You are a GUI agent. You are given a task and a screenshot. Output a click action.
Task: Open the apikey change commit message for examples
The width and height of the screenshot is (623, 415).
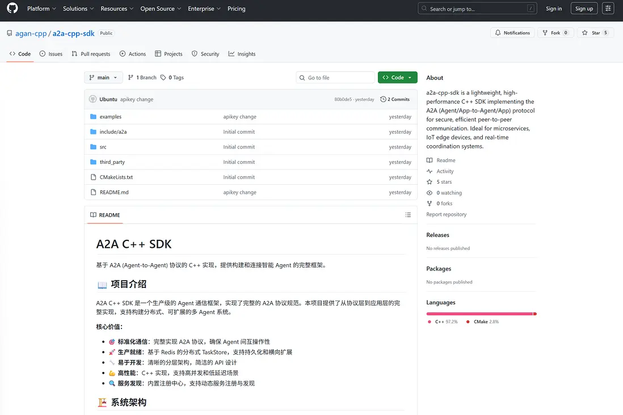click(239, 117)
